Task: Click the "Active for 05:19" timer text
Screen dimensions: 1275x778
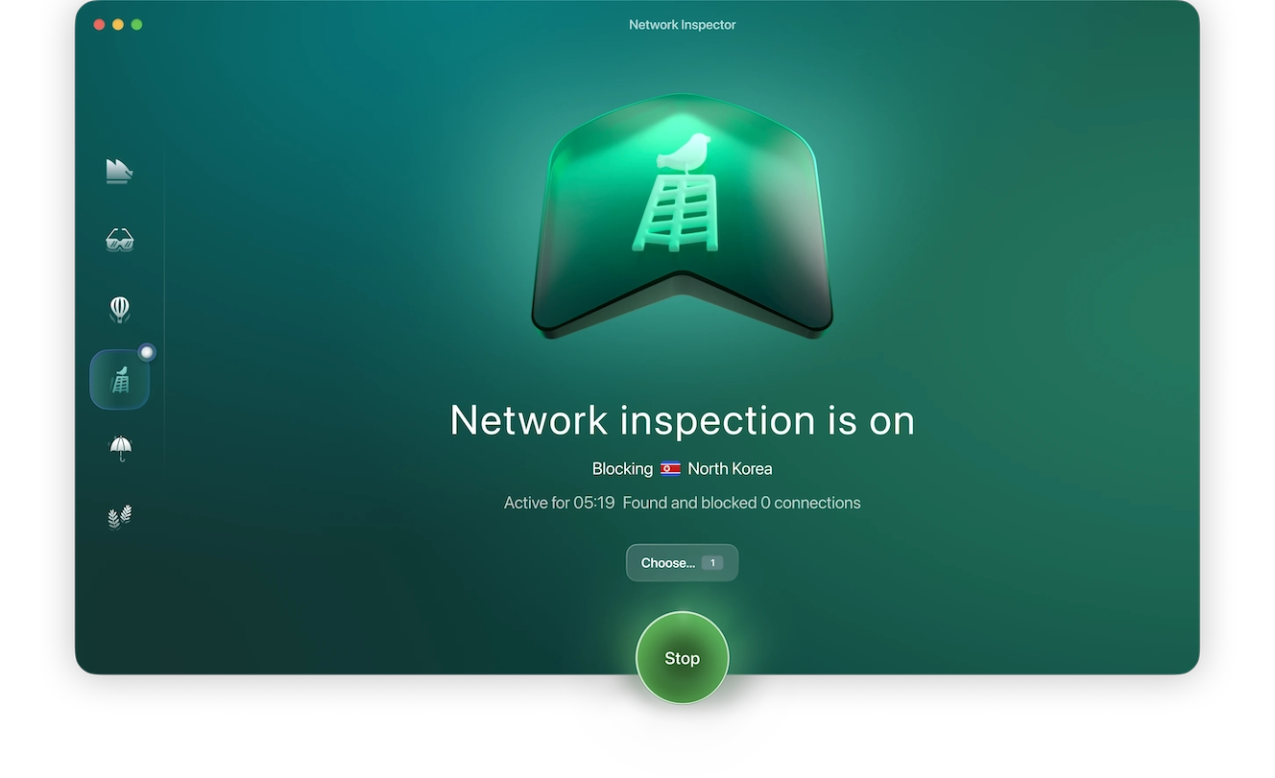Action: [x=559, y=502]
